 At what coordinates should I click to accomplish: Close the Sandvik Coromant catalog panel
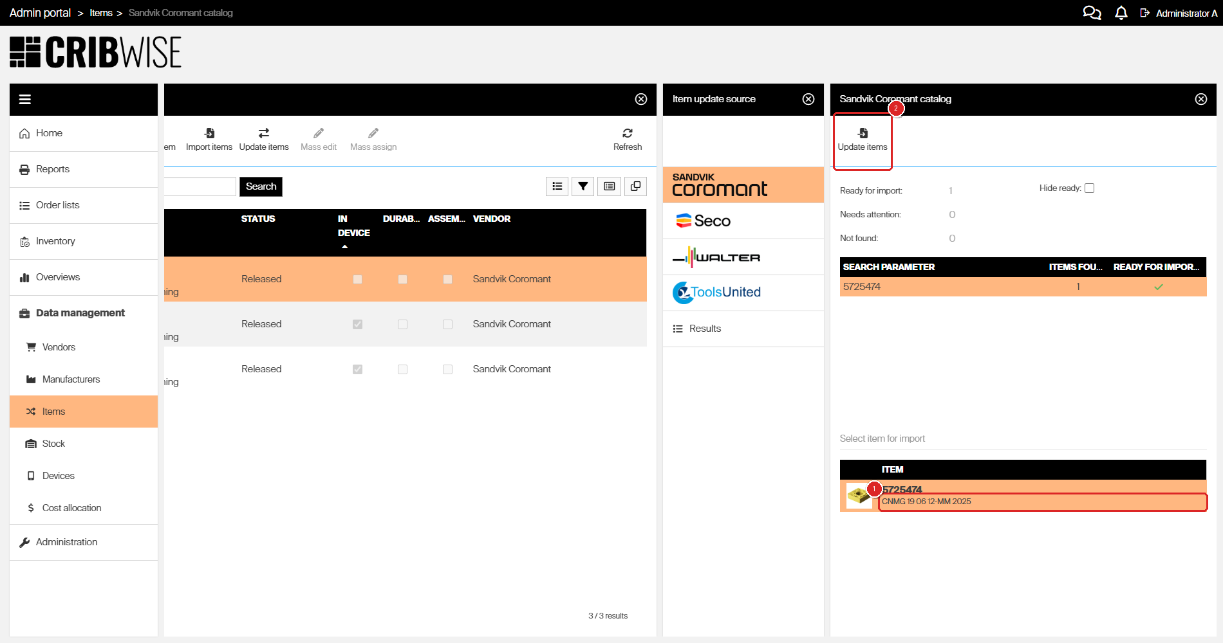pos(1201,99)
